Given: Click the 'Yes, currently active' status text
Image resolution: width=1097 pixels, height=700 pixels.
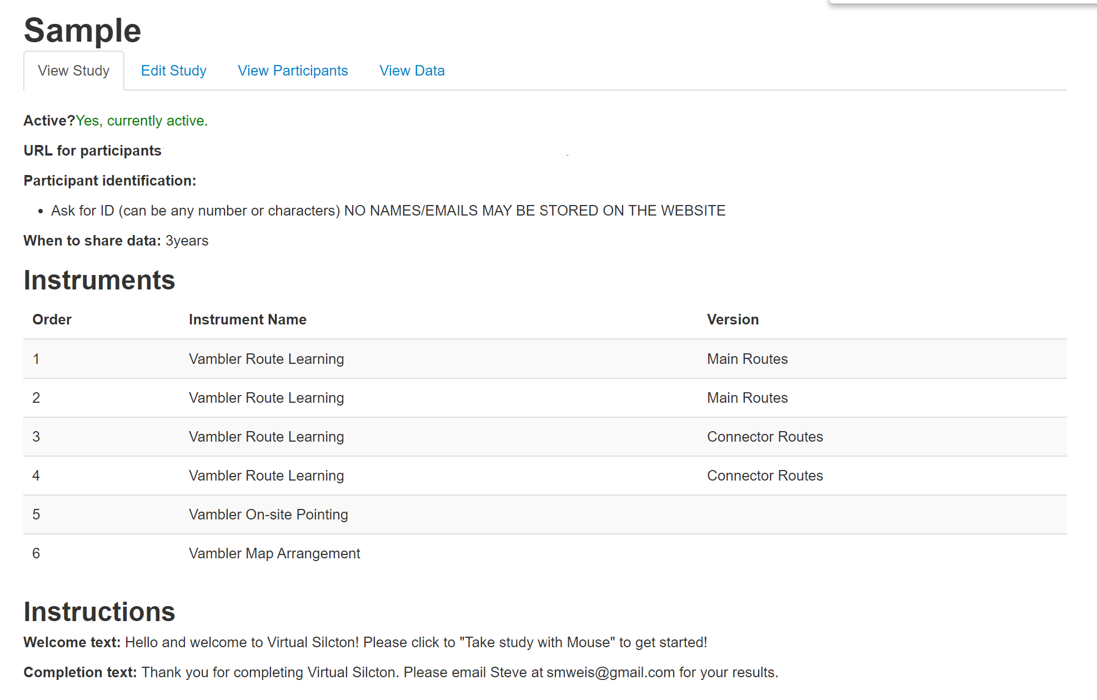Looking at the screenshot, I should pos(142,121).
